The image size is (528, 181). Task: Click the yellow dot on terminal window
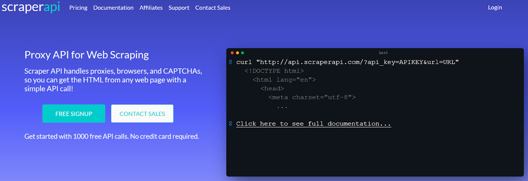(237, 53)
